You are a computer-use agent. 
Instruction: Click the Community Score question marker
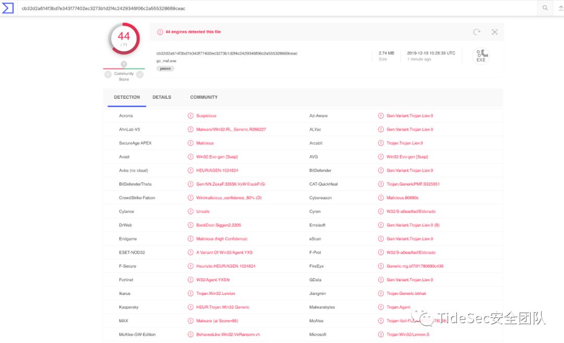coord(124,64)
